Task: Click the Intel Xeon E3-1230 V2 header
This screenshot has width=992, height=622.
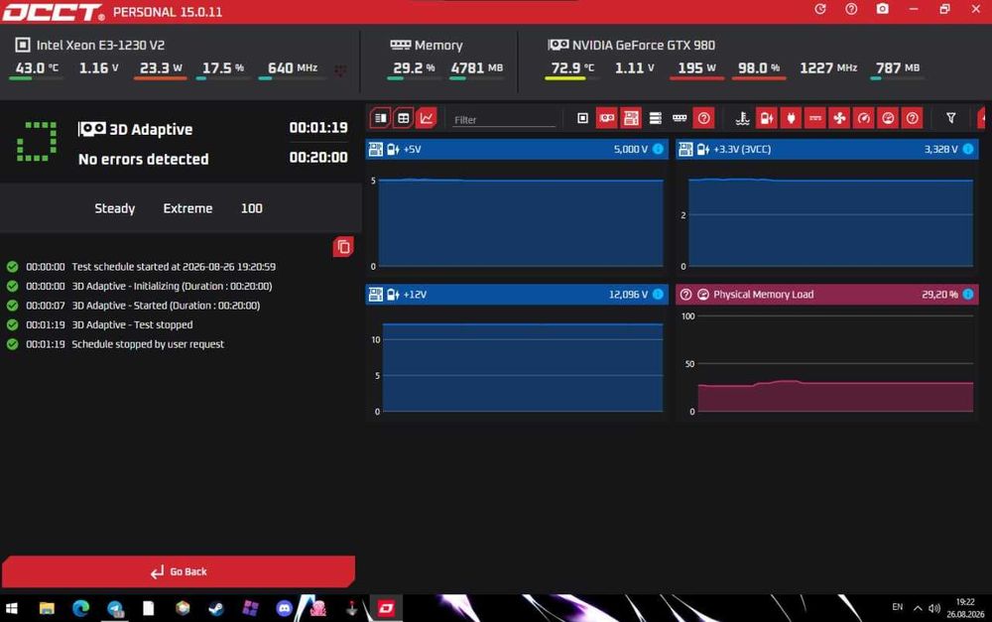Action: pyautogui.click(x=90, y=45)
